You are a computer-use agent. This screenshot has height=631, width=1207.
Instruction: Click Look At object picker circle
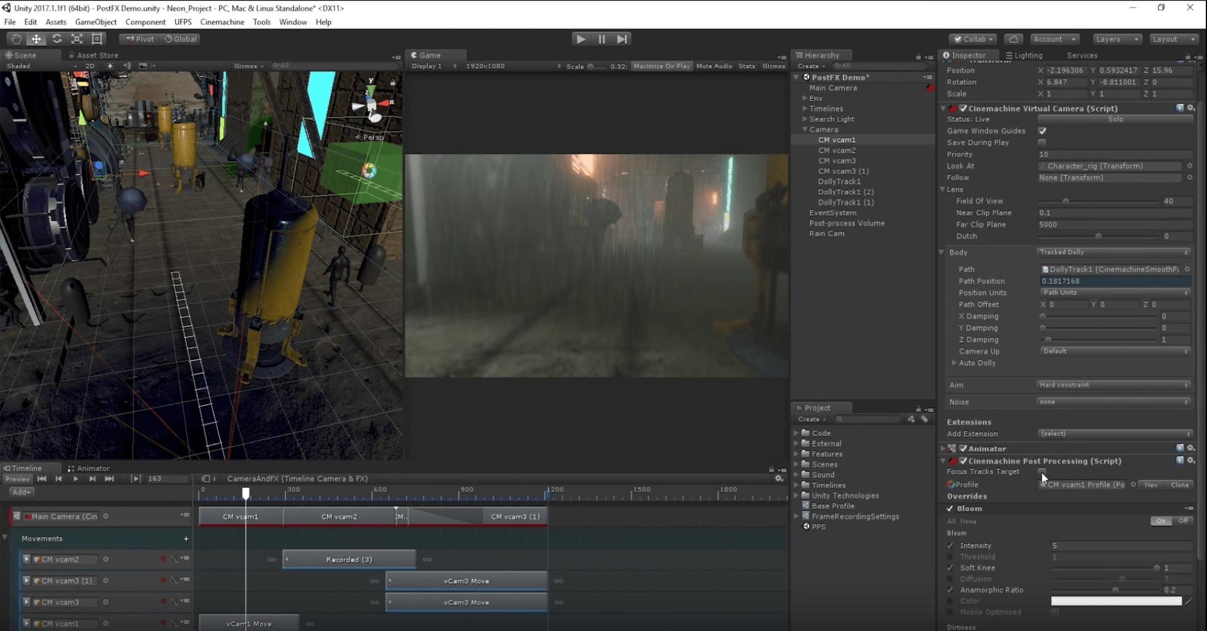pyautogui.click(x=1189, y=166)
